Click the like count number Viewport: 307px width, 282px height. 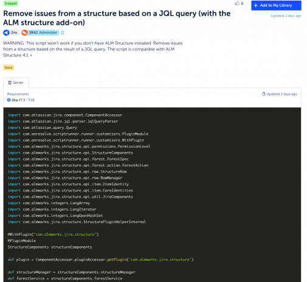click(x=242, y=4)
